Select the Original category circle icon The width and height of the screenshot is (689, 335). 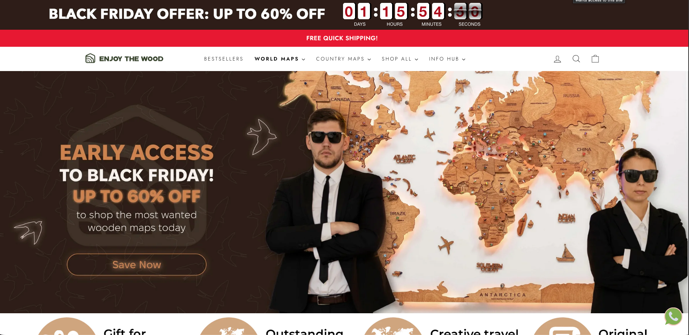click(562, 326)
